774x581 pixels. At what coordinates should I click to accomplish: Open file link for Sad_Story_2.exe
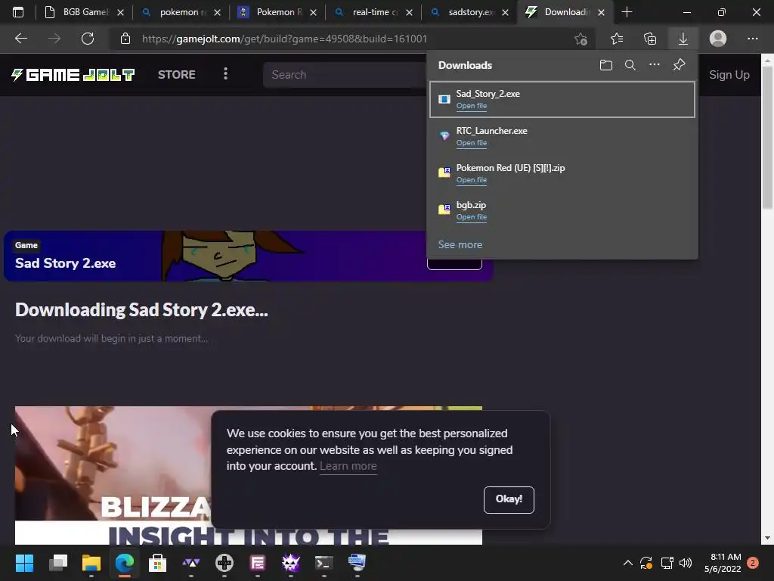click(x=472, y=106)
